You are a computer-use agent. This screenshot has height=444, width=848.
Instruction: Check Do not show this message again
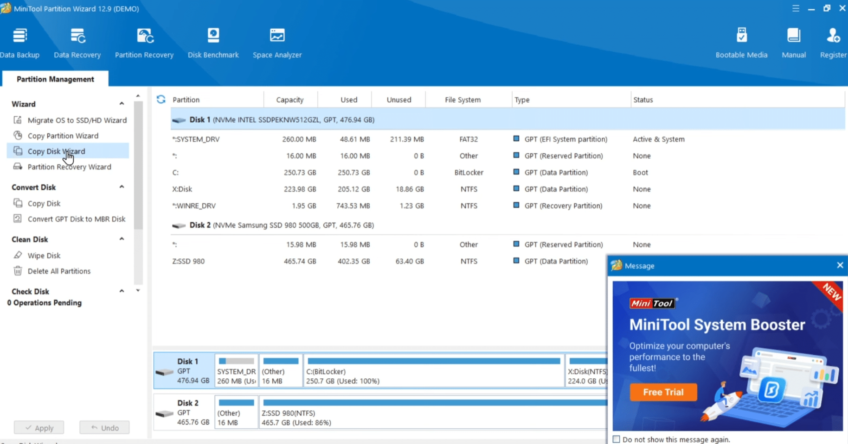[x=617, y=439]
